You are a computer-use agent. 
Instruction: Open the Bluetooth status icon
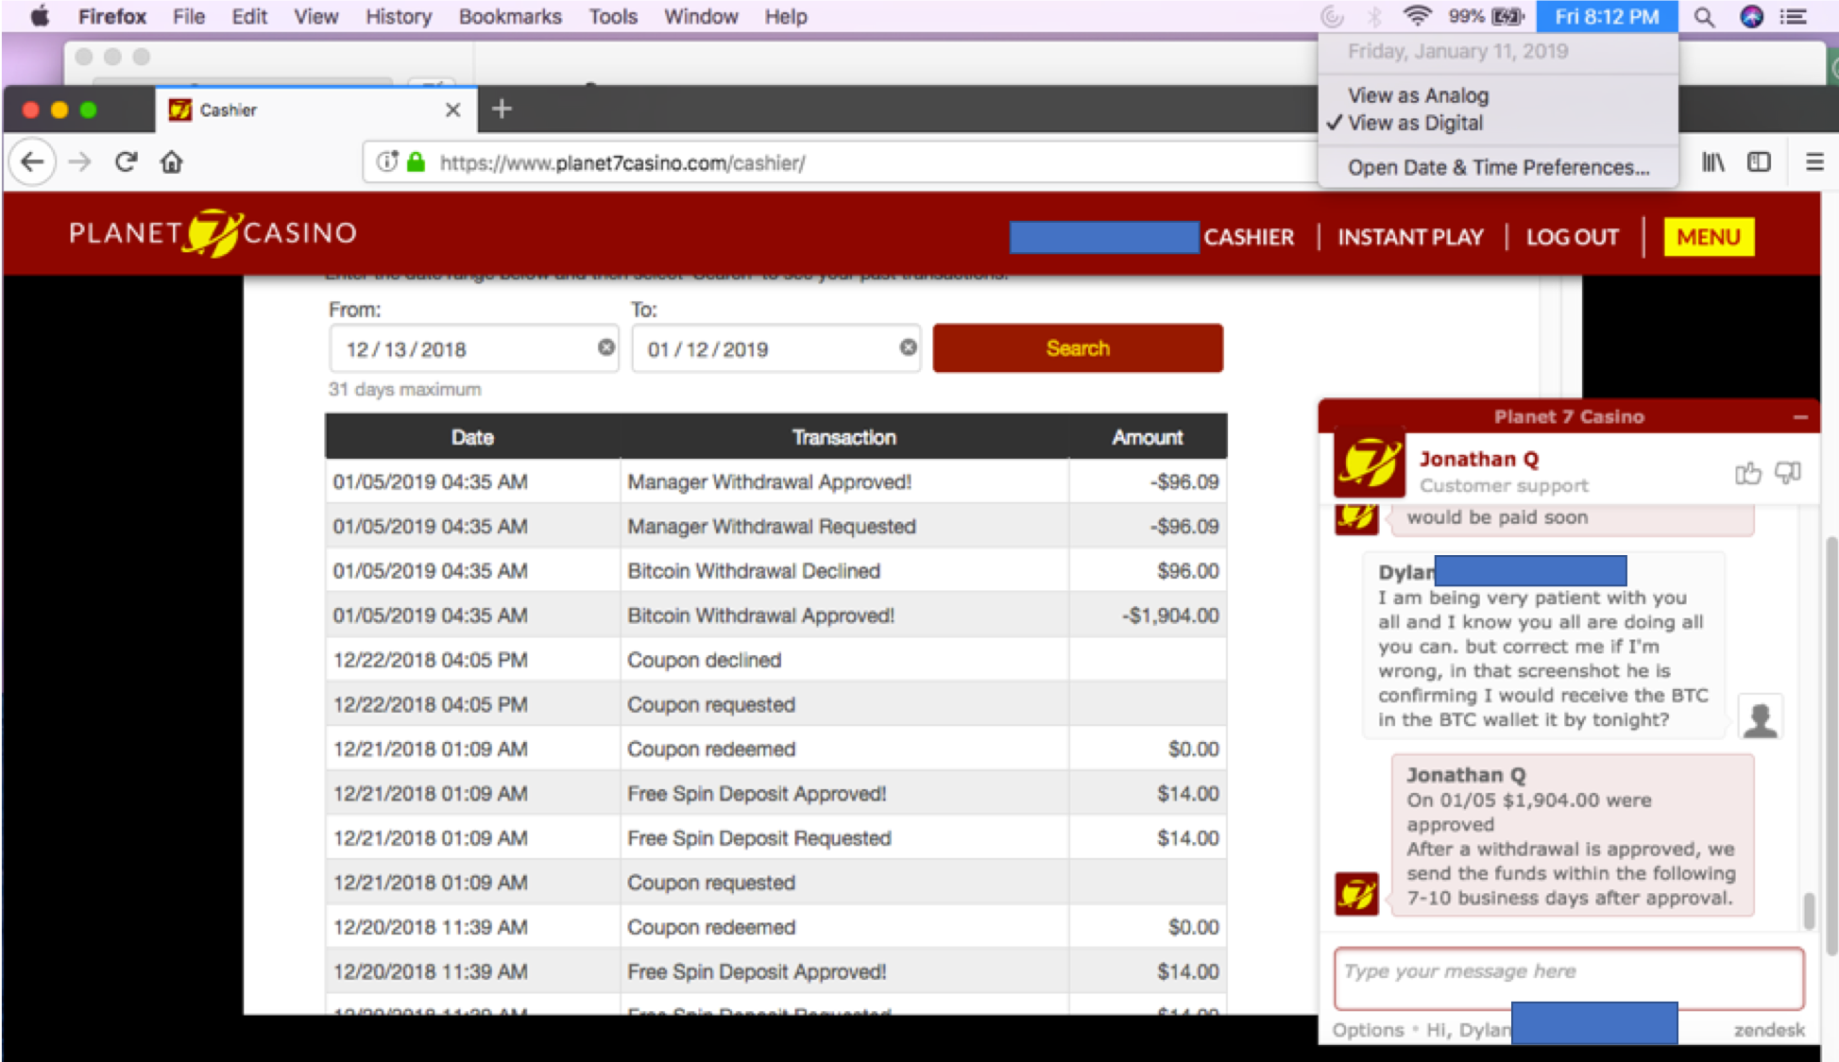coord(1374,16)
